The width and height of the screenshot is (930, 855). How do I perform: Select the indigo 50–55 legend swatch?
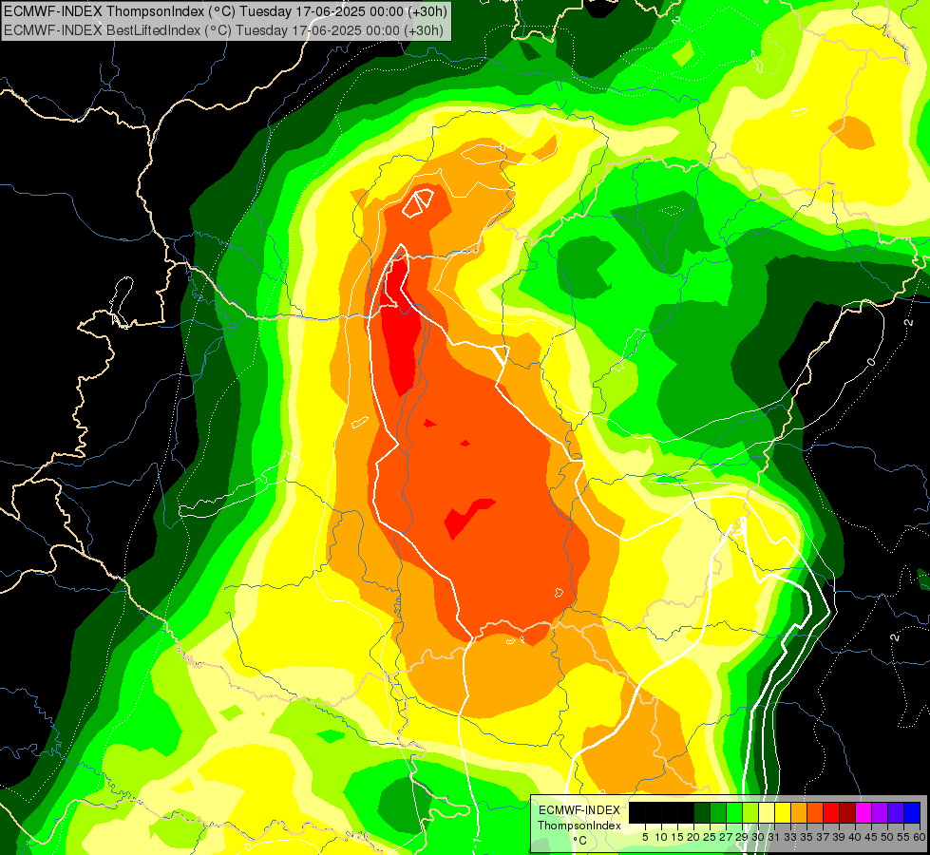point(896,812)
